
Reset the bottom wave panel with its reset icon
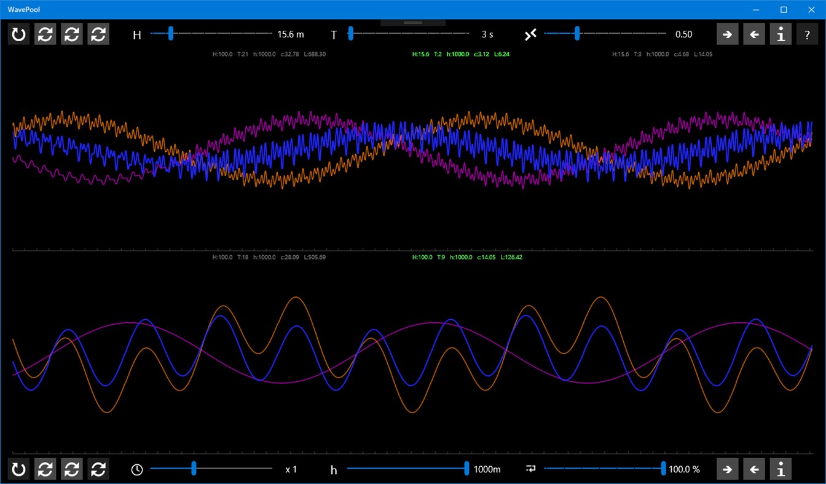(x=18, y=469)
